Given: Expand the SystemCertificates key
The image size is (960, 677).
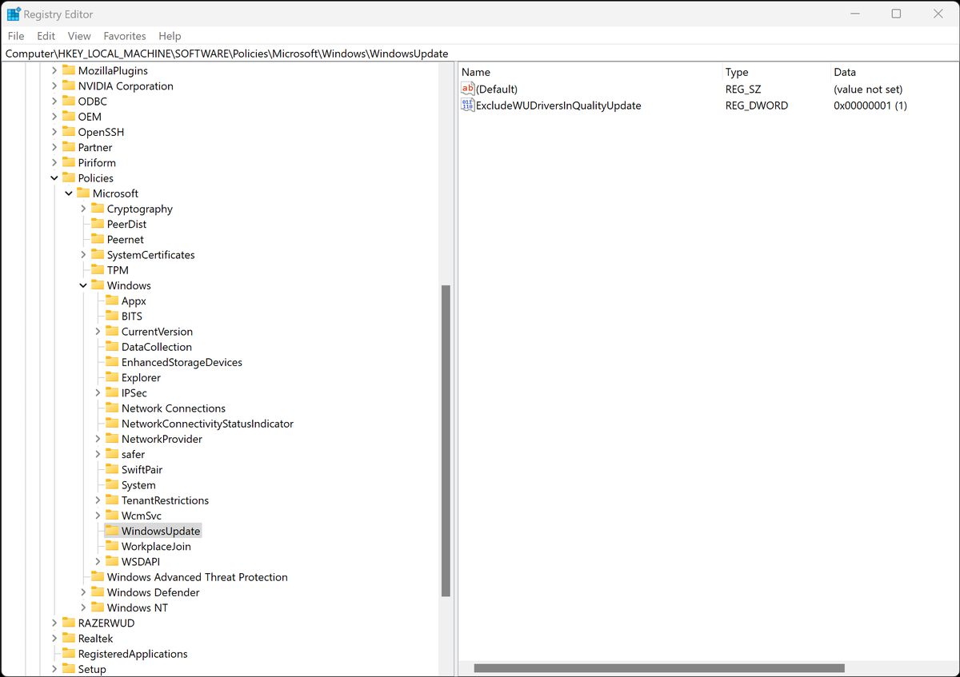Looking at the screenshot, I should pos(83,254).
